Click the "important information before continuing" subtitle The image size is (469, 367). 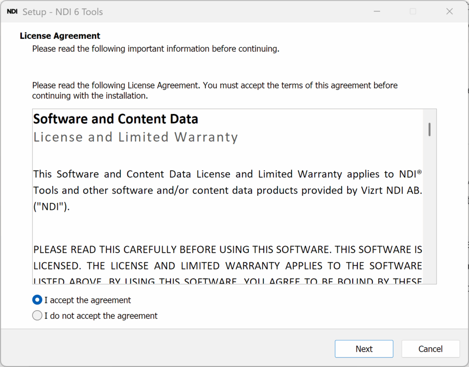[156, 49]
